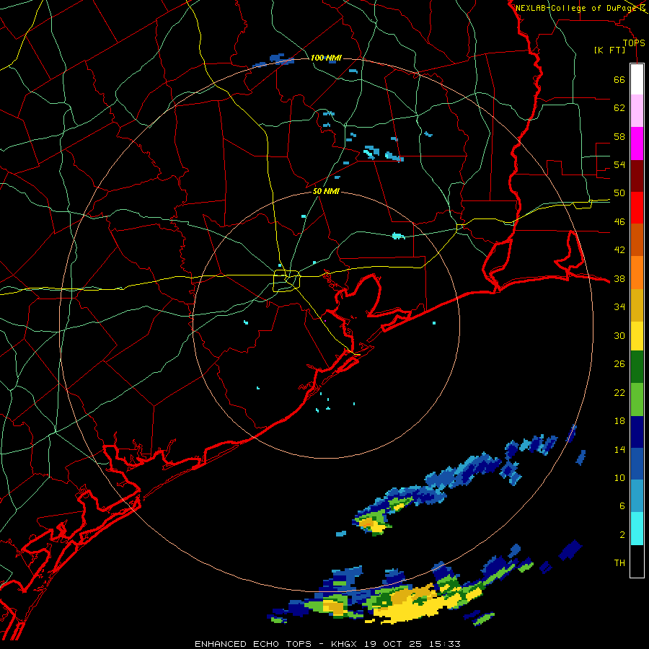Click the '26' scale label
Image resolution: width=649 pixels, height=649 pixels.
pos(619,364)
